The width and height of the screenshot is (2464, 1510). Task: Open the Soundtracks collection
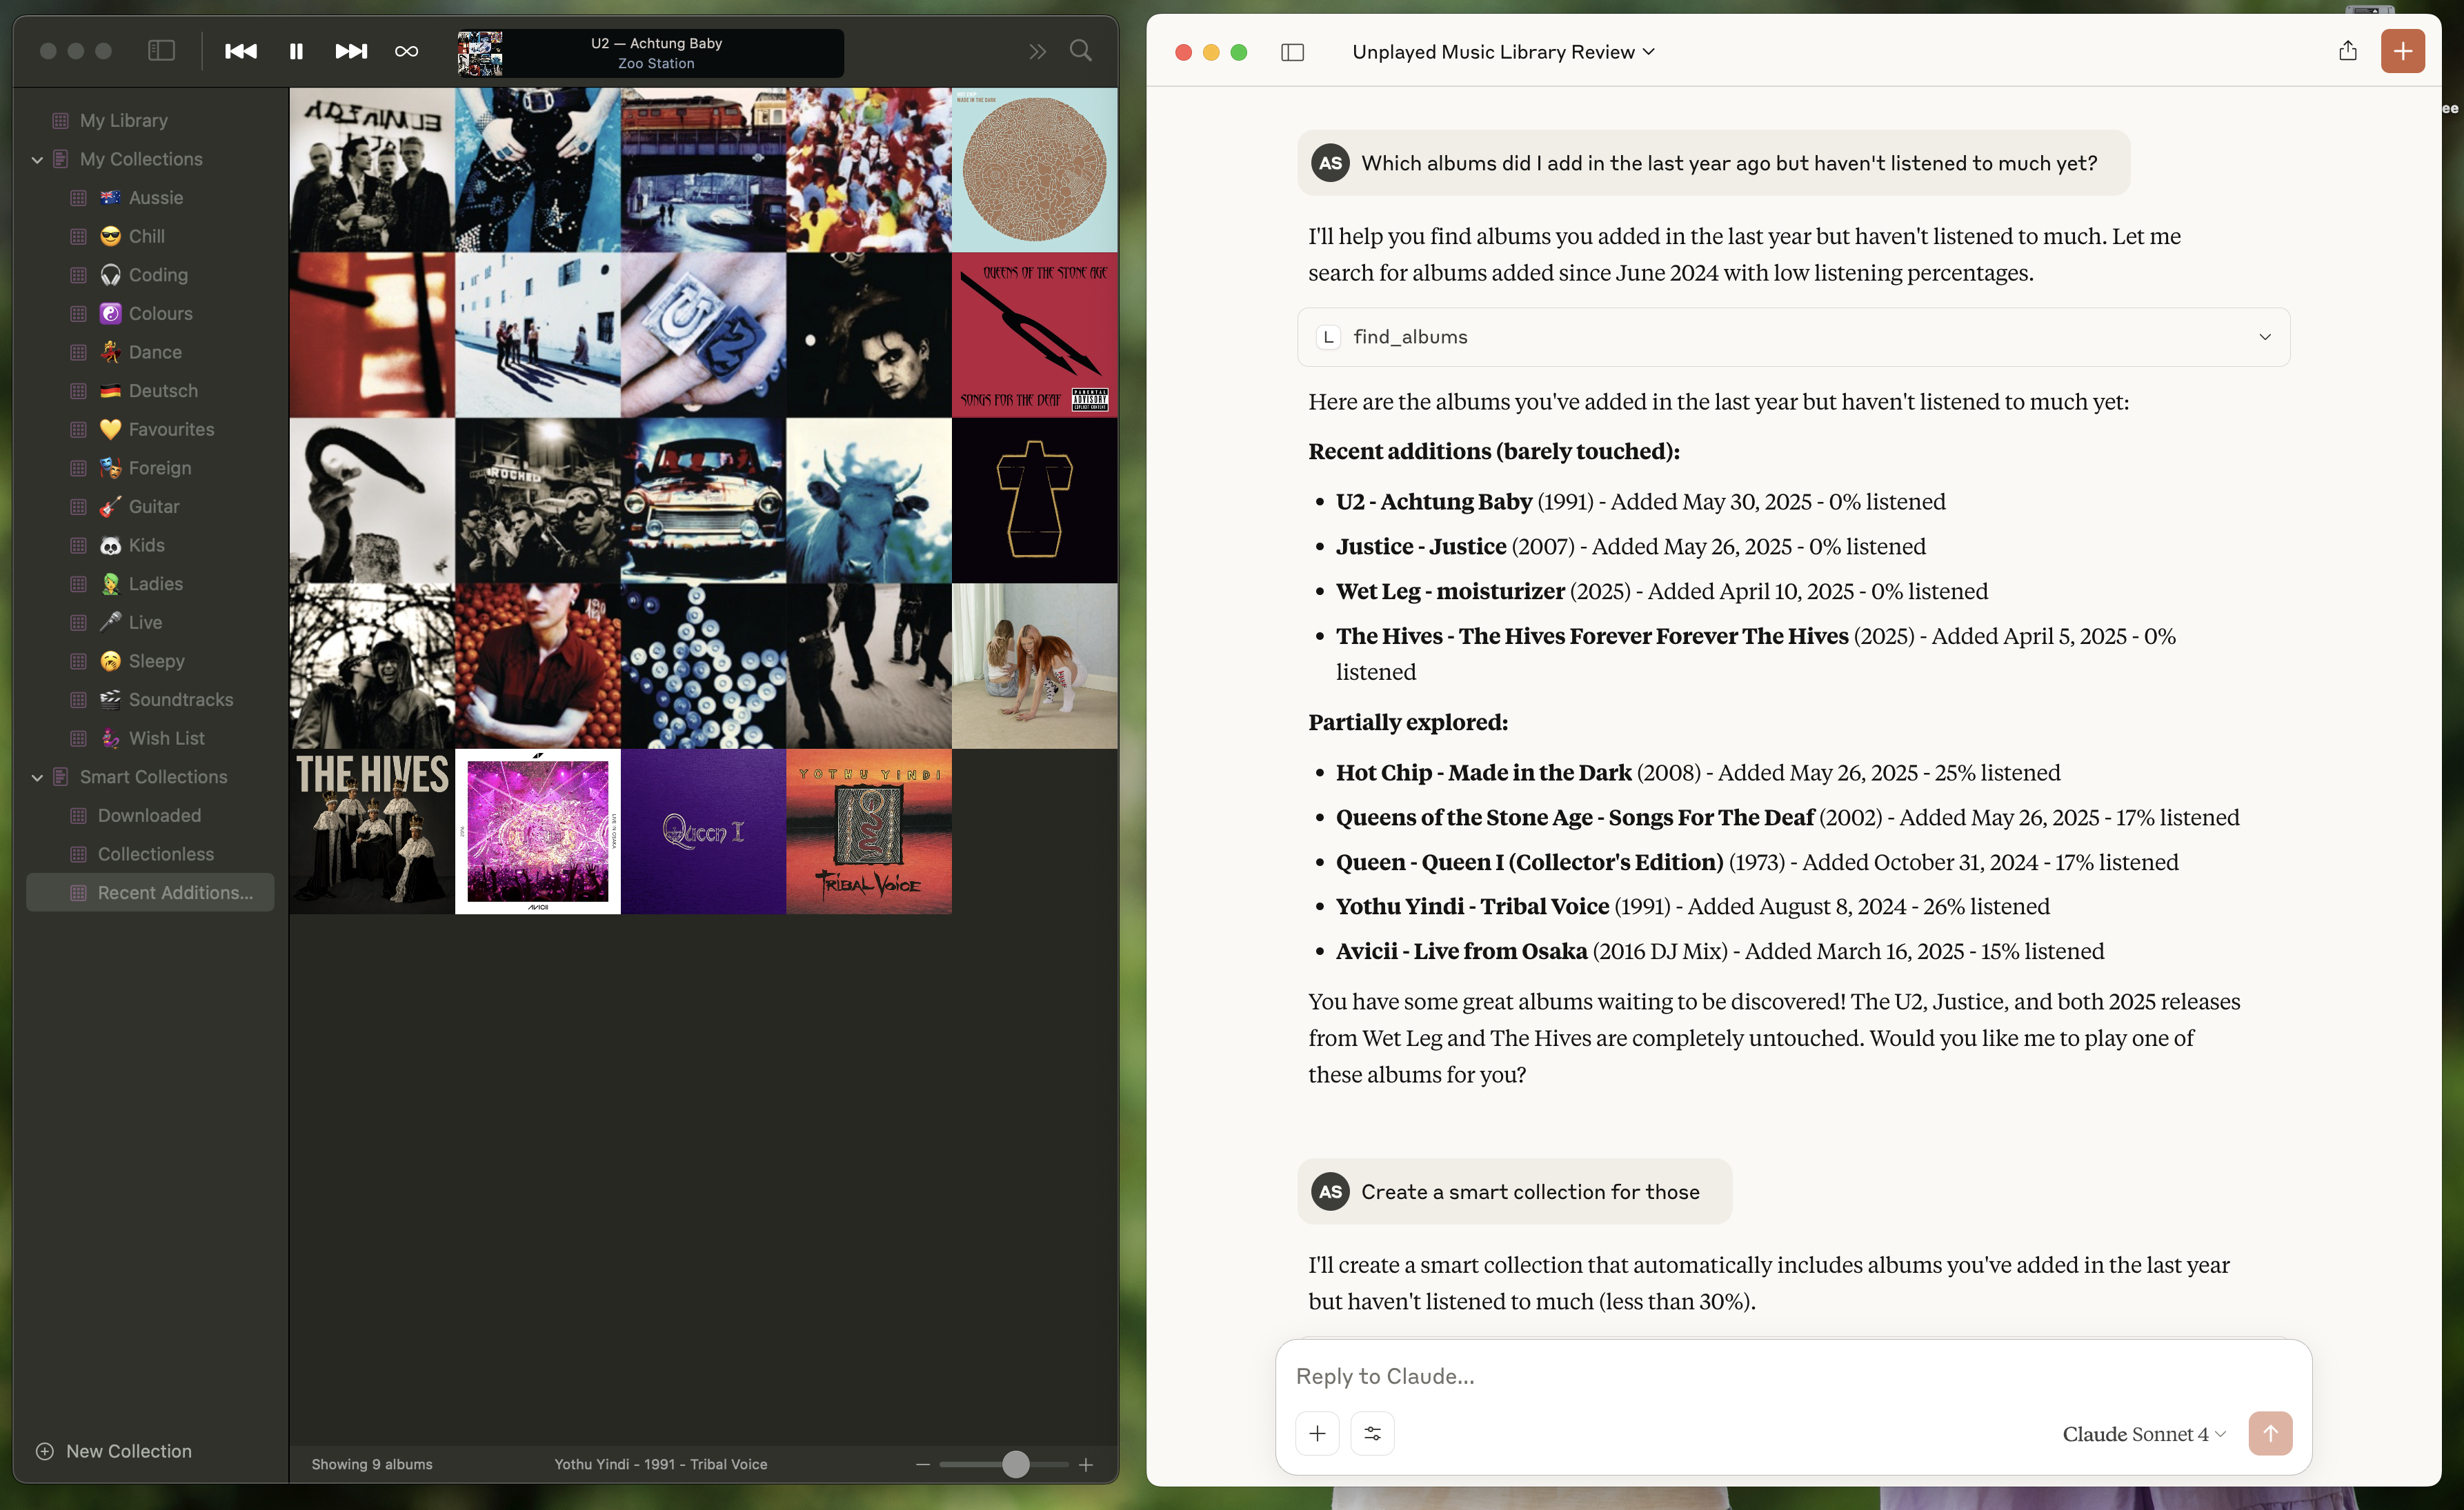150,700
